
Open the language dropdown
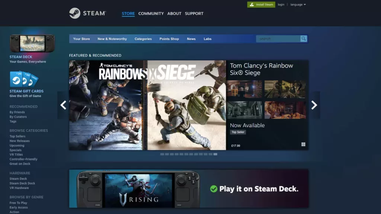(x=298, y=4)
